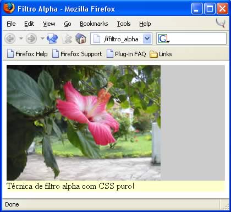This screenshot has width=231, height=212.
Task: Click the hibiscus flower image
Action: (84, 123)
